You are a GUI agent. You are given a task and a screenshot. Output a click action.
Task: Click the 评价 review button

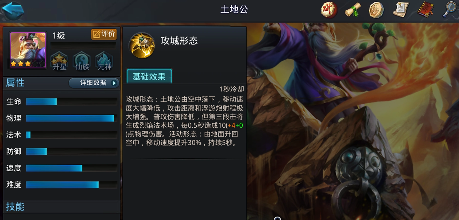(104, 34)
